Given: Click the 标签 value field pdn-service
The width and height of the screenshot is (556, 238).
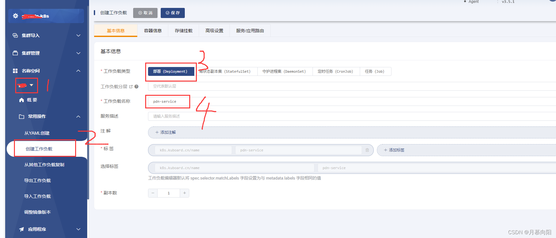Looking at the screenshot, I should [298, 150].
